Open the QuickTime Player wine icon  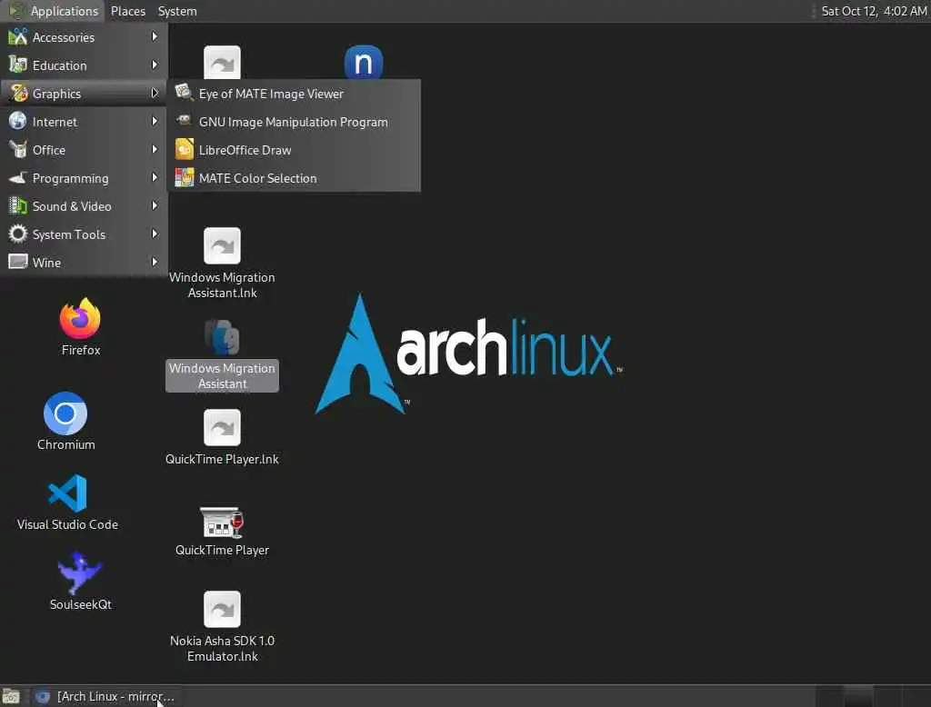tap(222, 522)
